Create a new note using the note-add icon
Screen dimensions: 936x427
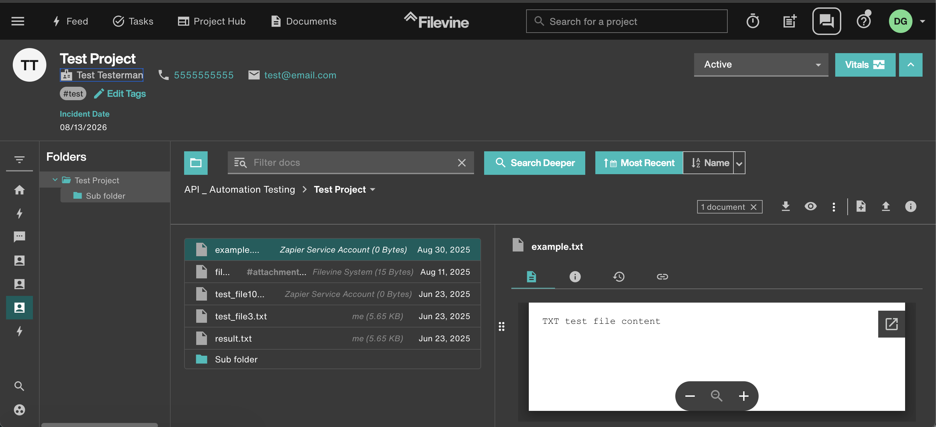789,21
